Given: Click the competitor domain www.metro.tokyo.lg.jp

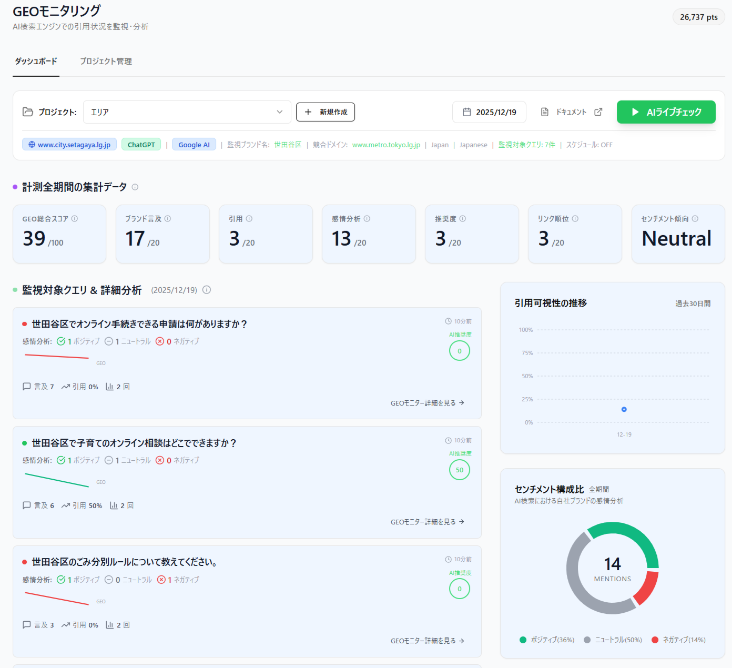Looking at the screenshot, I should [x=386, y=145].
